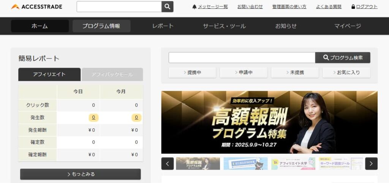Select the キーワード調査ツール banner thumbnail
The width and height of the screenshot is (389, 183).
click(341, 164)
